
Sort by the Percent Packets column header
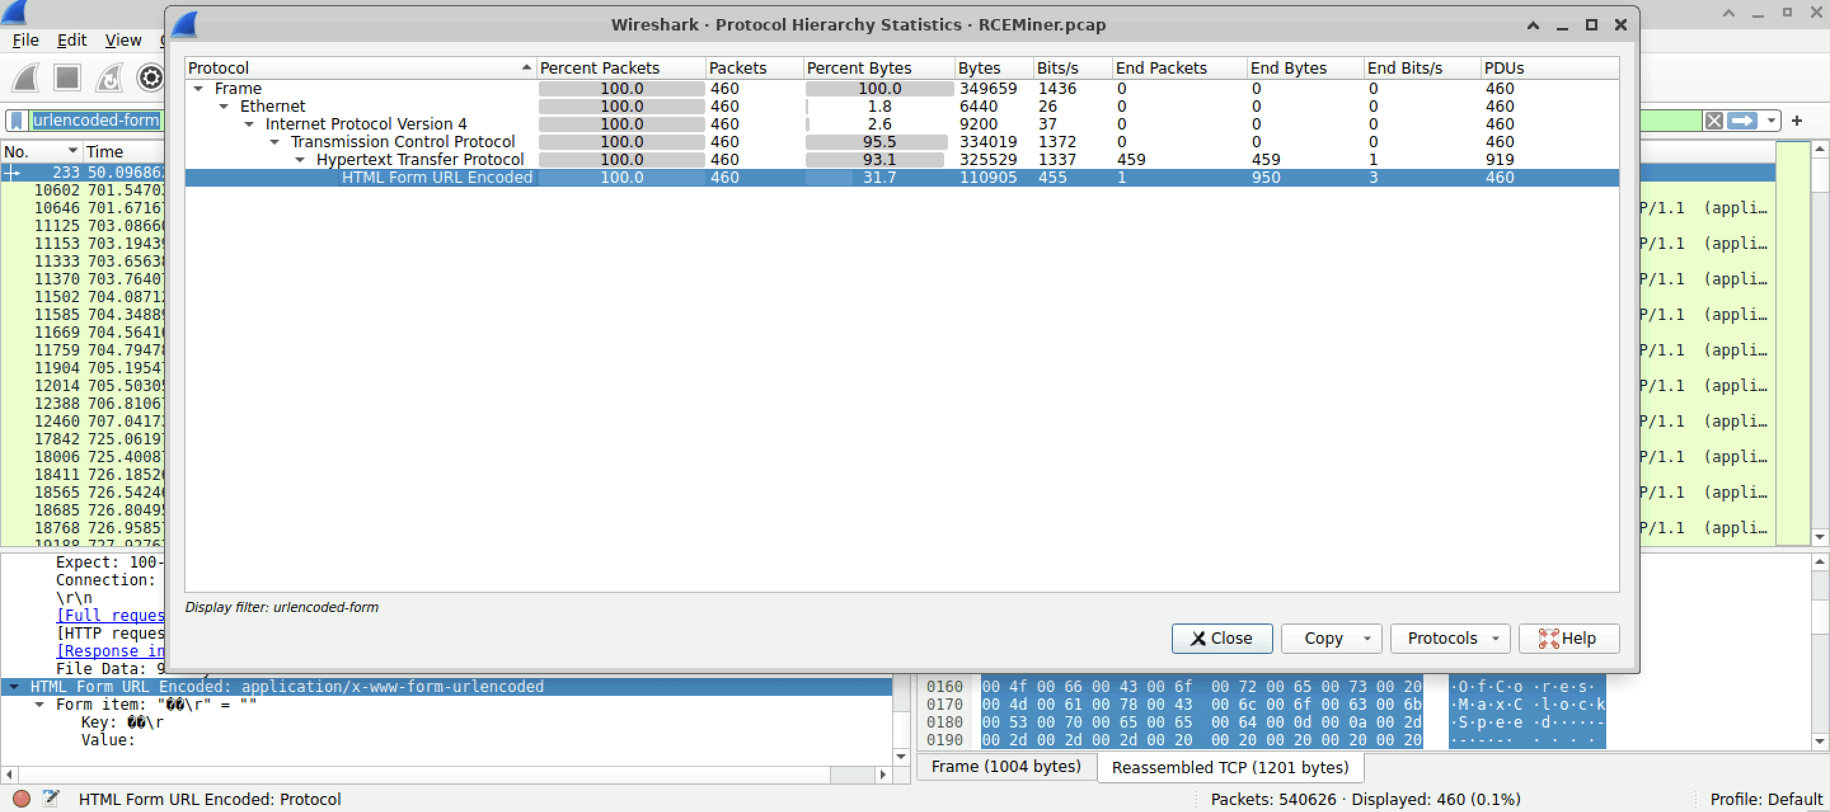tap(621, 68)
